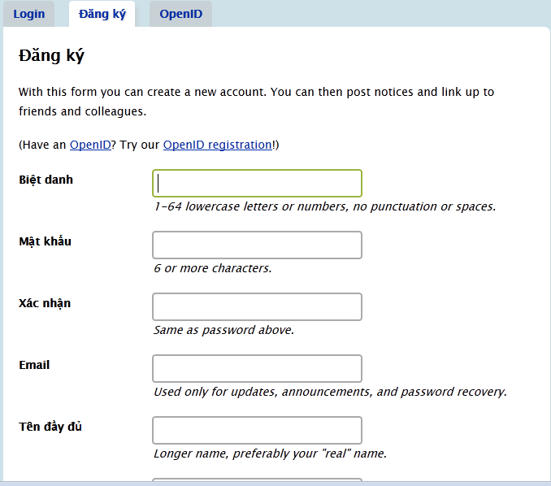Click the '6 or more characters' hint
This screenshot has width=551, height=486.
pos(213,268)
